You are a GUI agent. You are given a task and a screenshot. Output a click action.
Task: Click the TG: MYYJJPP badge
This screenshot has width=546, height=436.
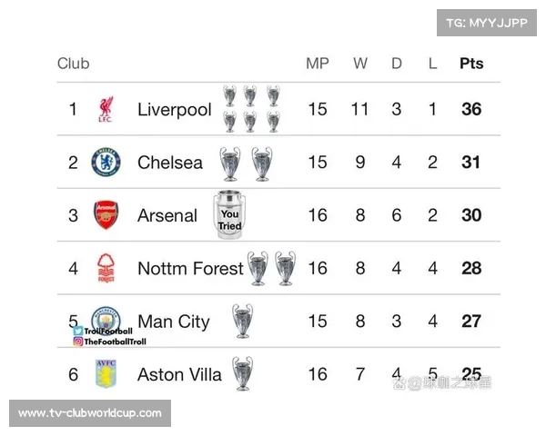[487, 23]
